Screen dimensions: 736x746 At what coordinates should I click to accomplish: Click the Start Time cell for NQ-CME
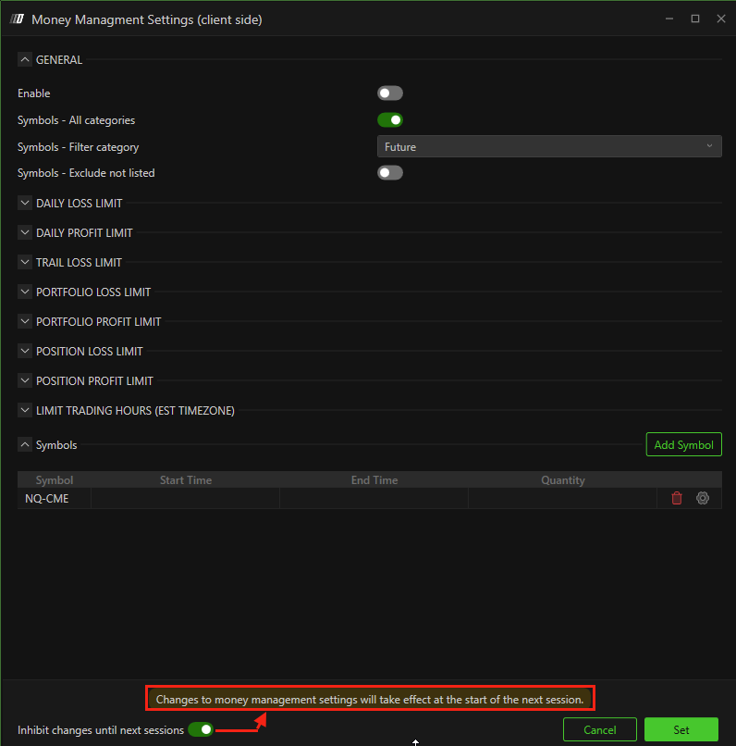click(185, 498)
